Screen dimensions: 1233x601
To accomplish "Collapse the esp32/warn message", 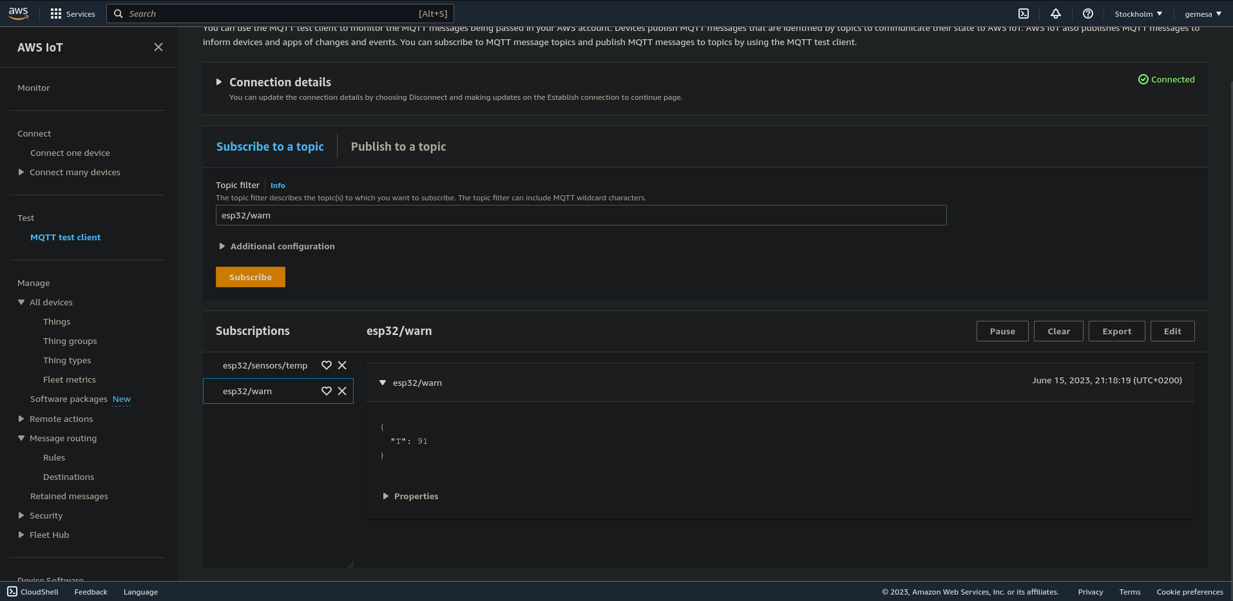I will (383, 383).
